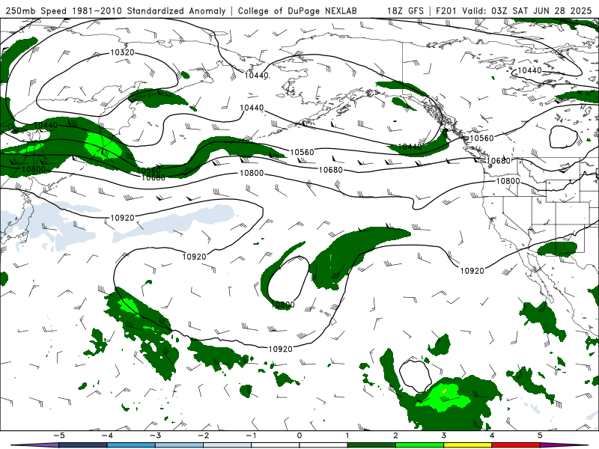Click the '3' colorbar tick label
This screenshot has height=449, width=599.
tap(444, 436)
